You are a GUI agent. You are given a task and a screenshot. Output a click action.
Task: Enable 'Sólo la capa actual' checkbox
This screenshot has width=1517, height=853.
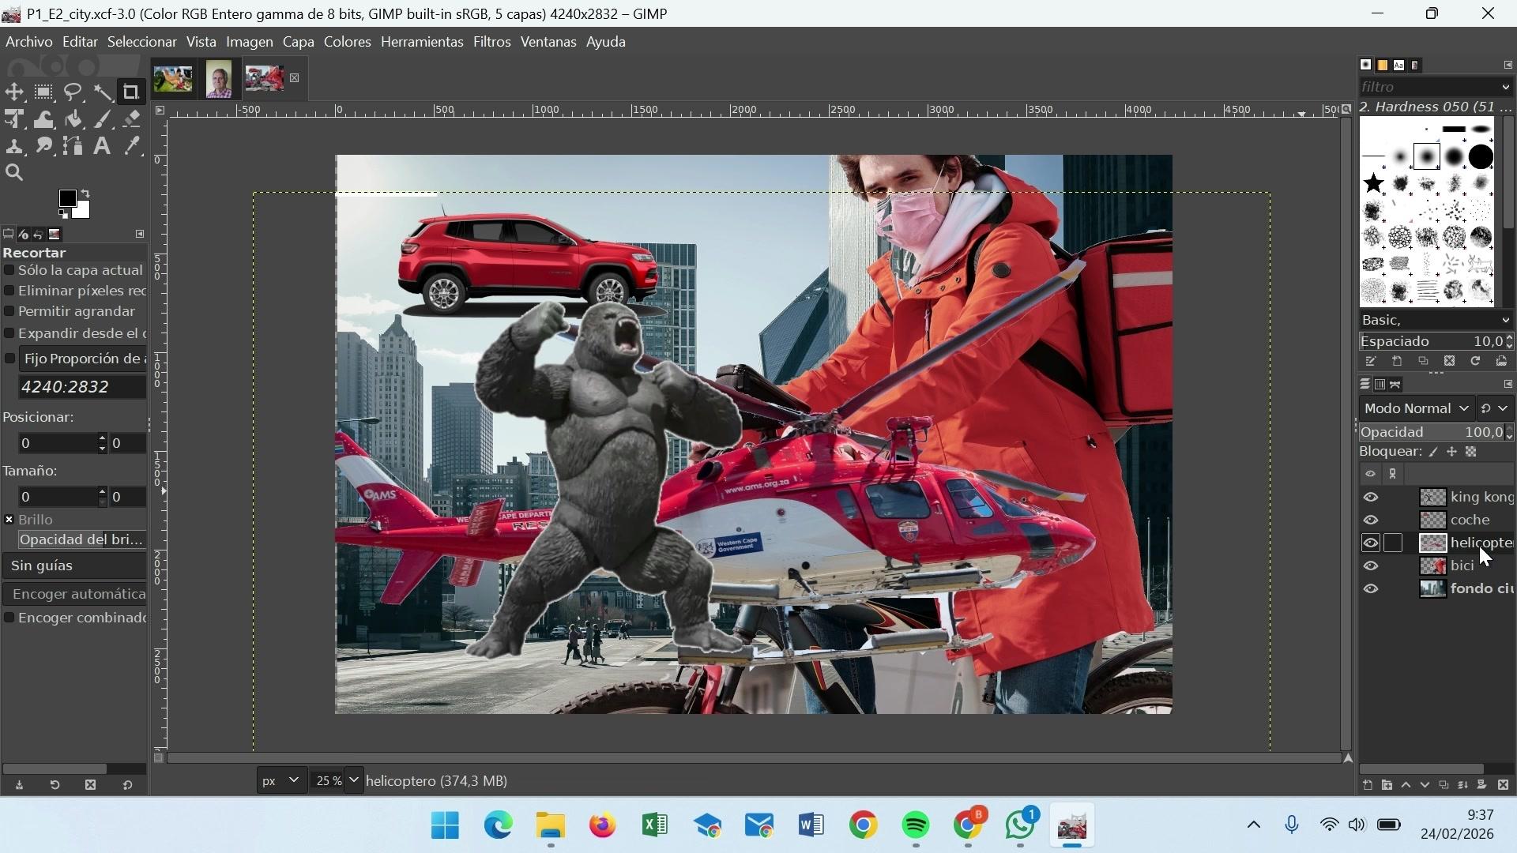[x=9, y=270]
